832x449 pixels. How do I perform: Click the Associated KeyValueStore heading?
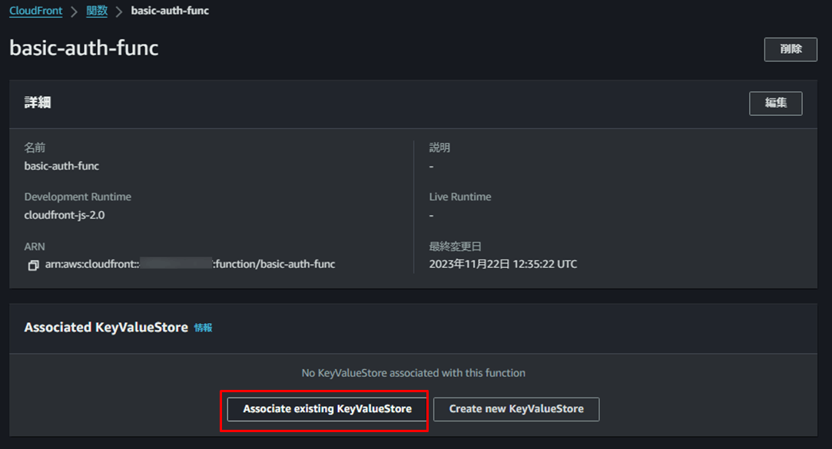(106, 328)
